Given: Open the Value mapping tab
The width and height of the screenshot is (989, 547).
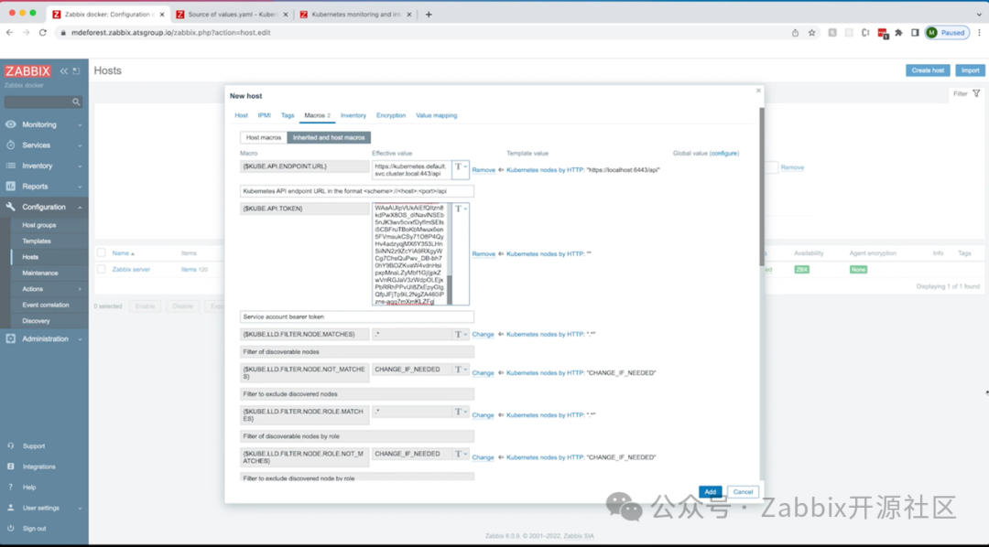Looking at the screenshot, I should click(x=437, y=115).
